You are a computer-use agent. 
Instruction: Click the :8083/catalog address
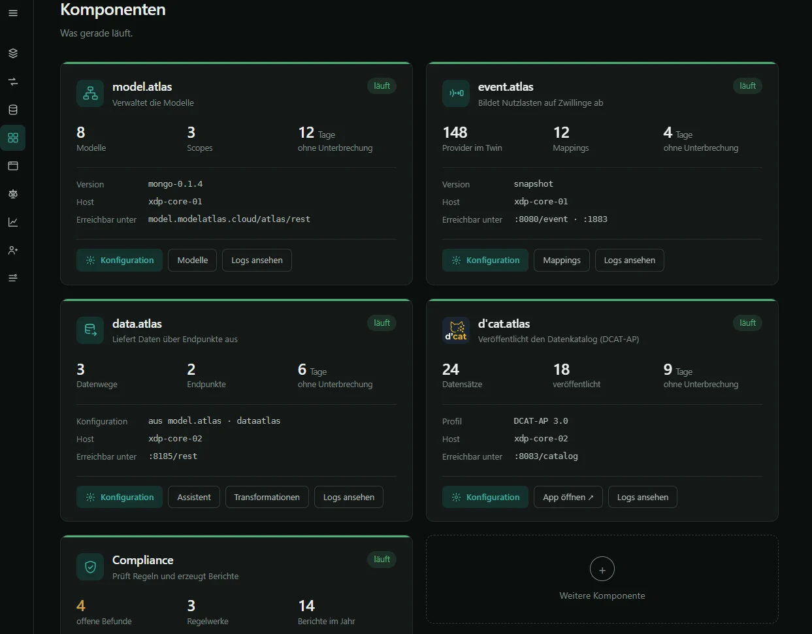(x=546, y=456)
